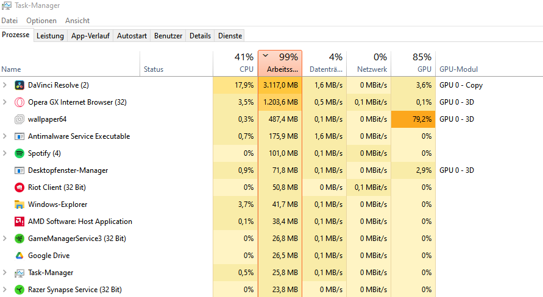The image size is (543, 297).
Task: Click the AMD Software icon
Action: 20,222
